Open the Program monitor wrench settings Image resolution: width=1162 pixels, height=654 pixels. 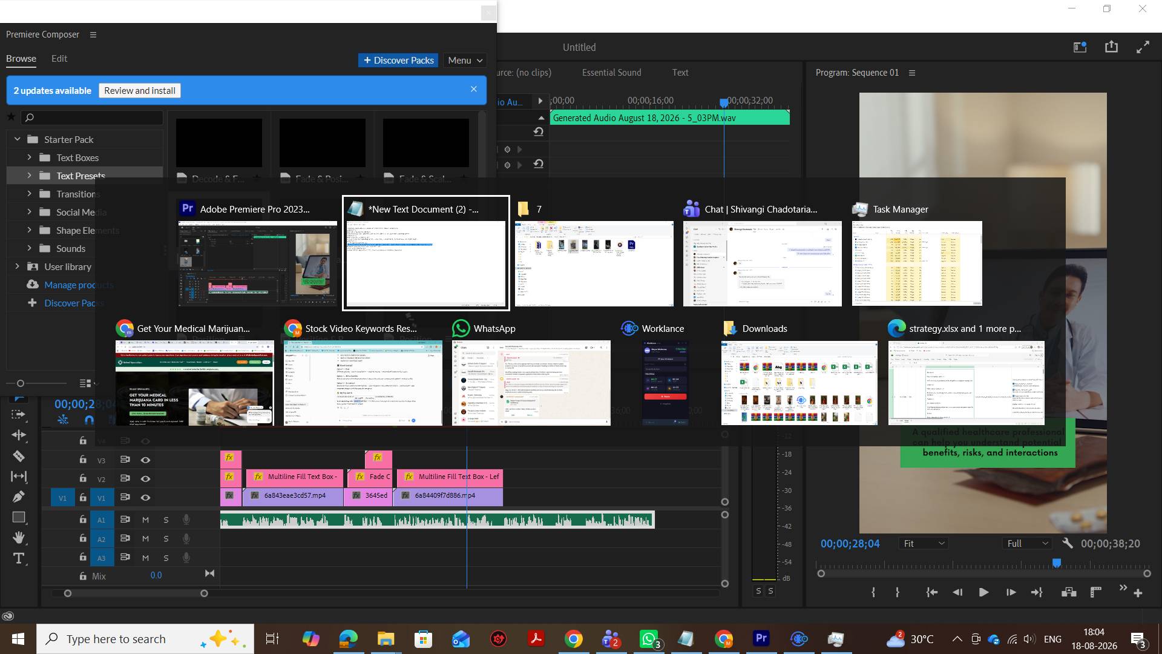(x=1068, y=543)
